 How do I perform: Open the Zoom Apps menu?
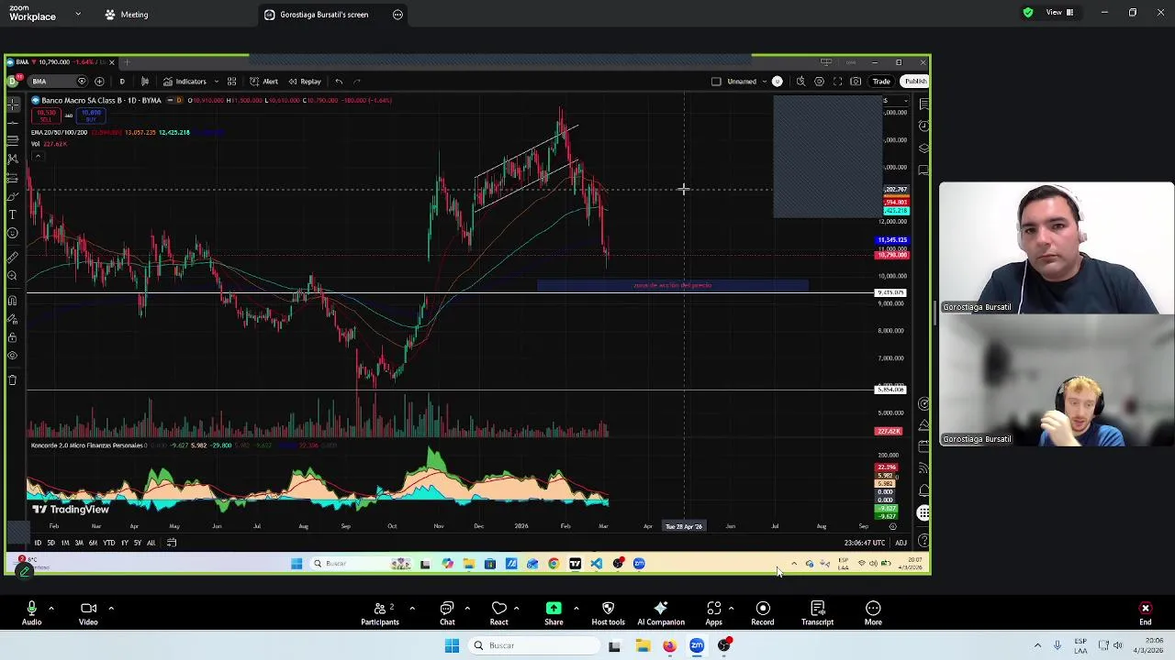pos(713,613)
